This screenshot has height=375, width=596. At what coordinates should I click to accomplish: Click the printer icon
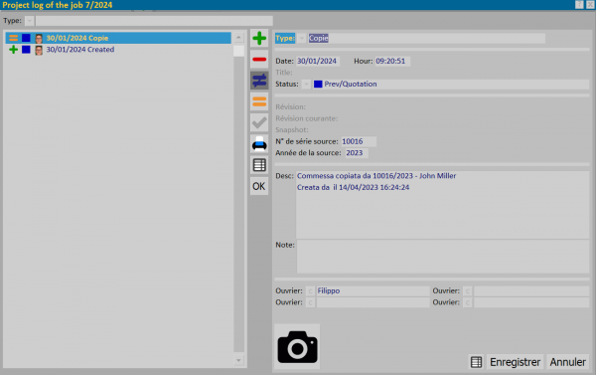[259, 144]
